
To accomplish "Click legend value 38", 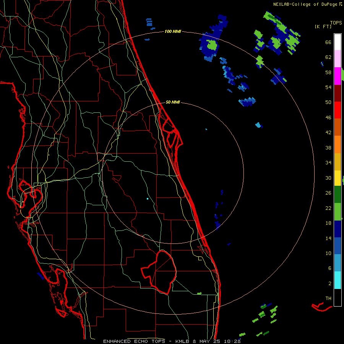I will (328, 148).
